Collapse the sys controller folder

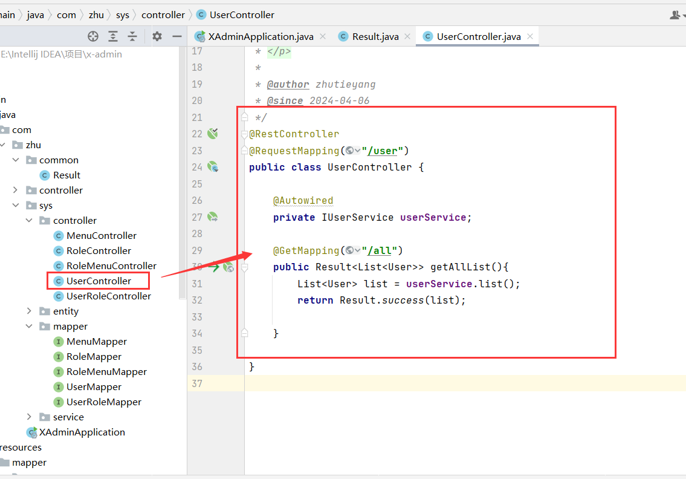coord(29,220)
